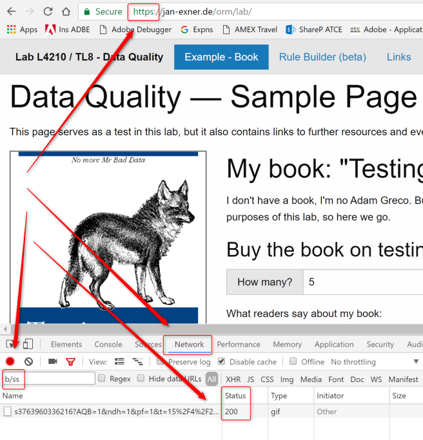Click the browser back arrow
The height and width of the screenshot is (440, 423).
pyautogui.click(x=12, y=12)
